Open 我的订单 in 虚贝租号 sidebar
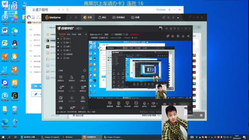This screenshot has height=140, width=249. [35, 56]
